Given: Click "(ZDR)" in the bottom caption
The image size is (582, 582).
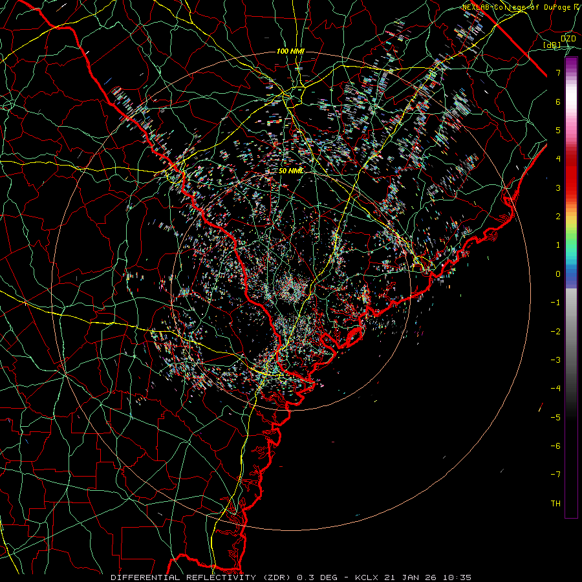Looking at the screenshot, I should coord(277,577).
